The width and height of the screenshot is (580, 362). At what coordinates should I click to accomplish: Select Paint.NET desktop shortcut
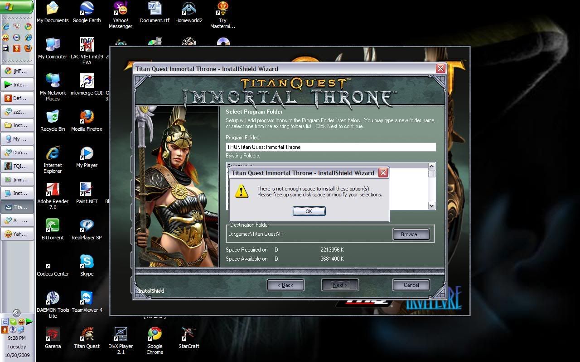87,193
